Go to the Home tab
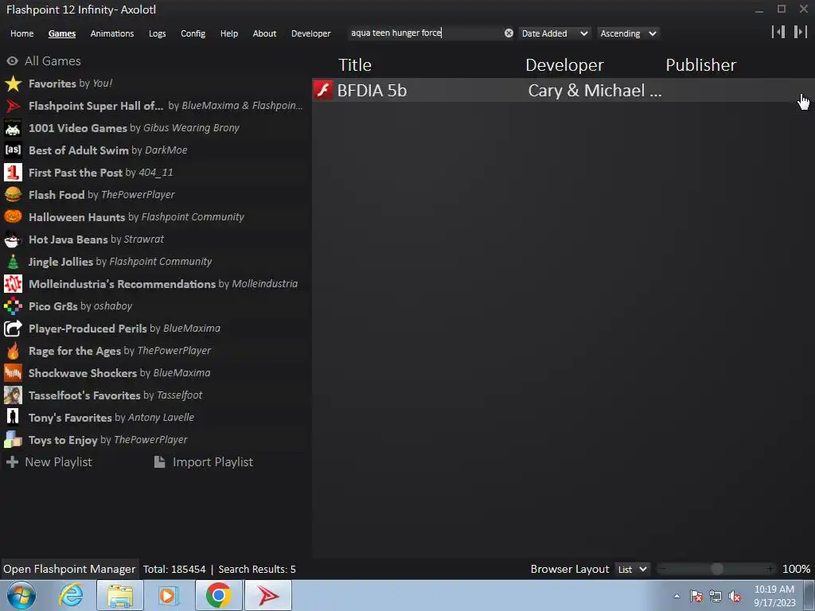The width and height of the screenshot is (815, 611). 21,33
